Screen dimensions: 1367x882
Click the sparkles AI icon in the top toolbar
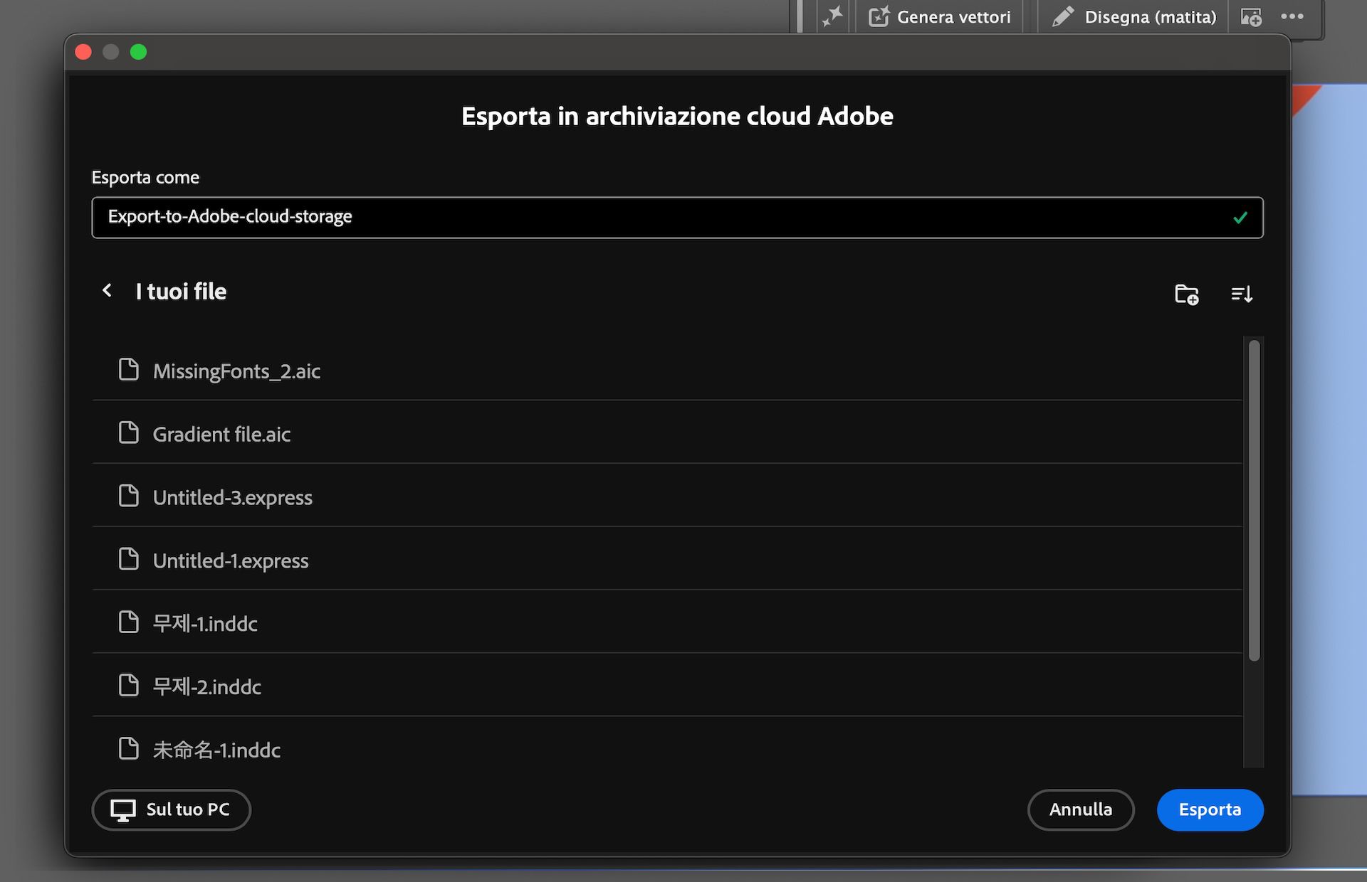click(x=832, y=16)
